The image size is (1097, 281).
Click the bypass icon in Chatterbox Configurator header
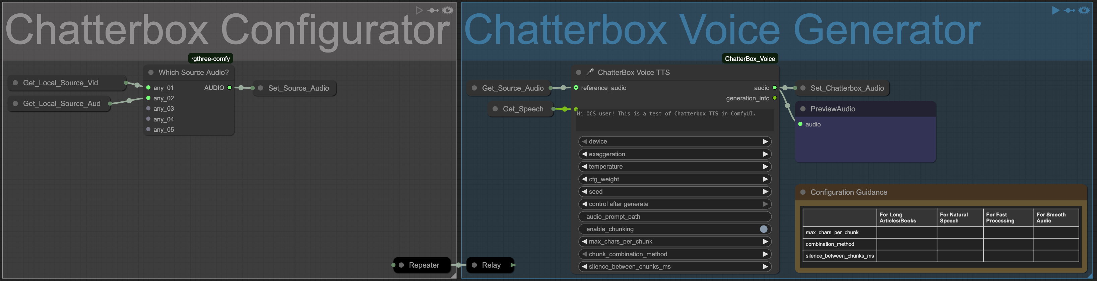pos(433,10)
